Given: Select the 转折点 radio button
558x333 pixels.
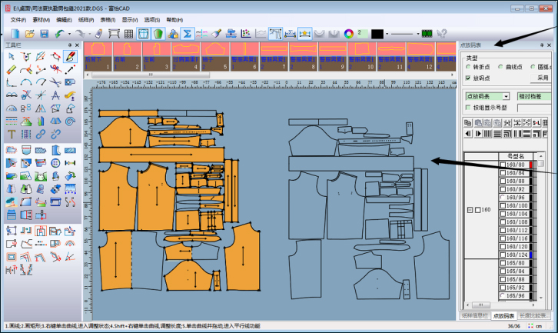Looking at the screenshot, I should 468,67.
